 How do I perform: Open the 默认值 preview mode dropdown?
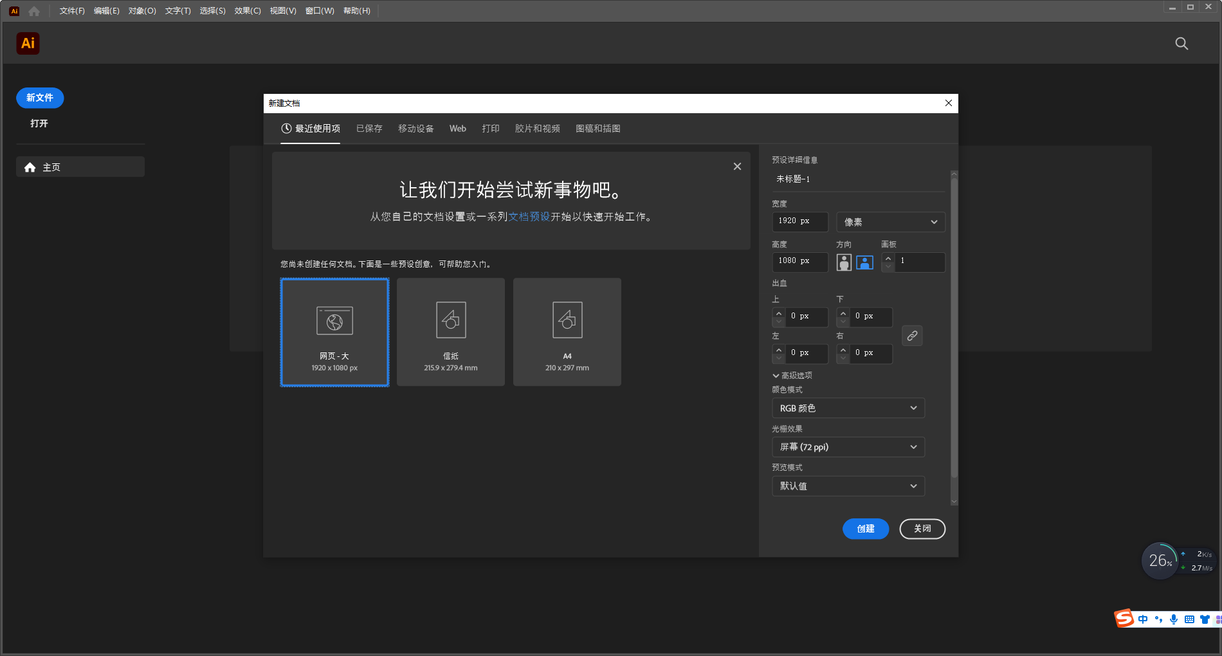coord(848,486)
